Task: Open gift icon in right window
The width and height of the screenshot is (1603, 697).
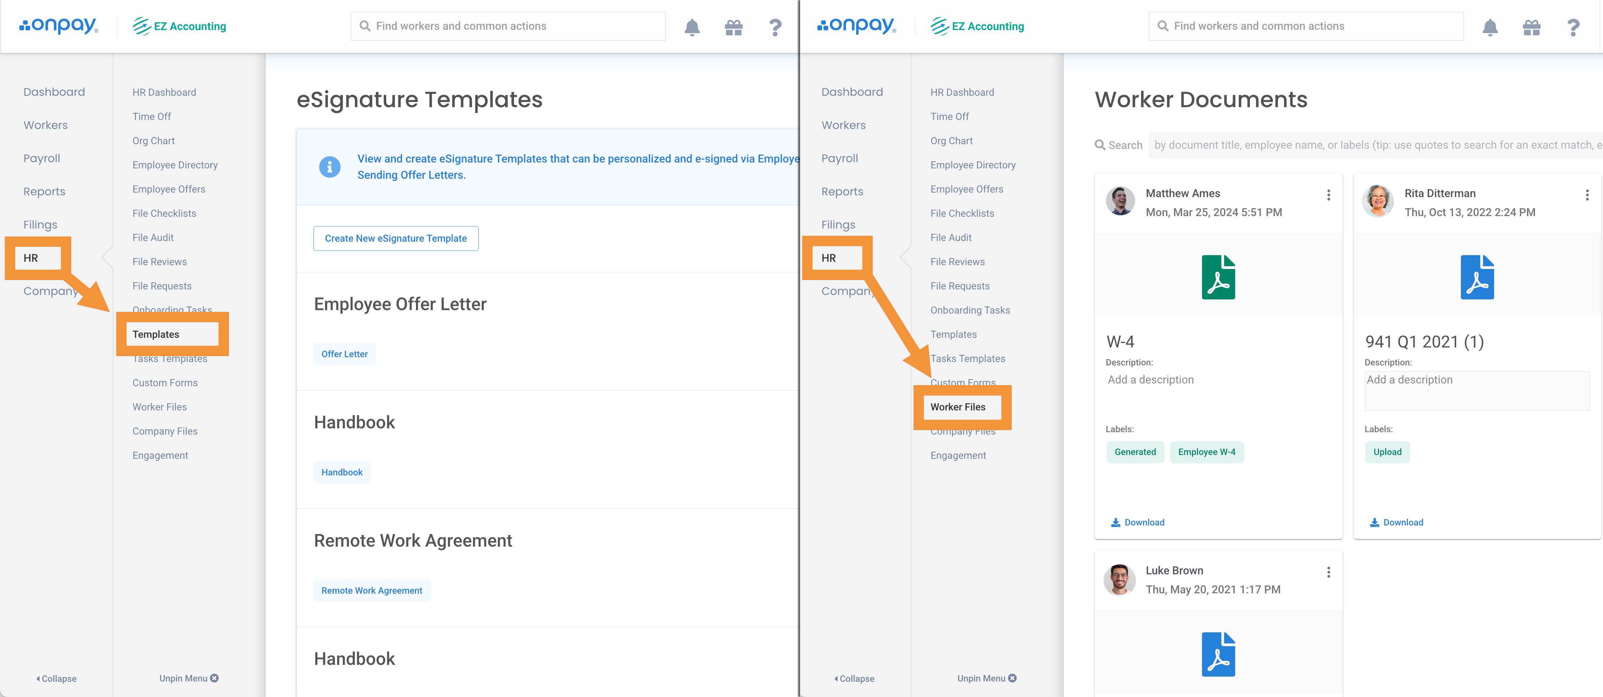Action: (1531, 27)
